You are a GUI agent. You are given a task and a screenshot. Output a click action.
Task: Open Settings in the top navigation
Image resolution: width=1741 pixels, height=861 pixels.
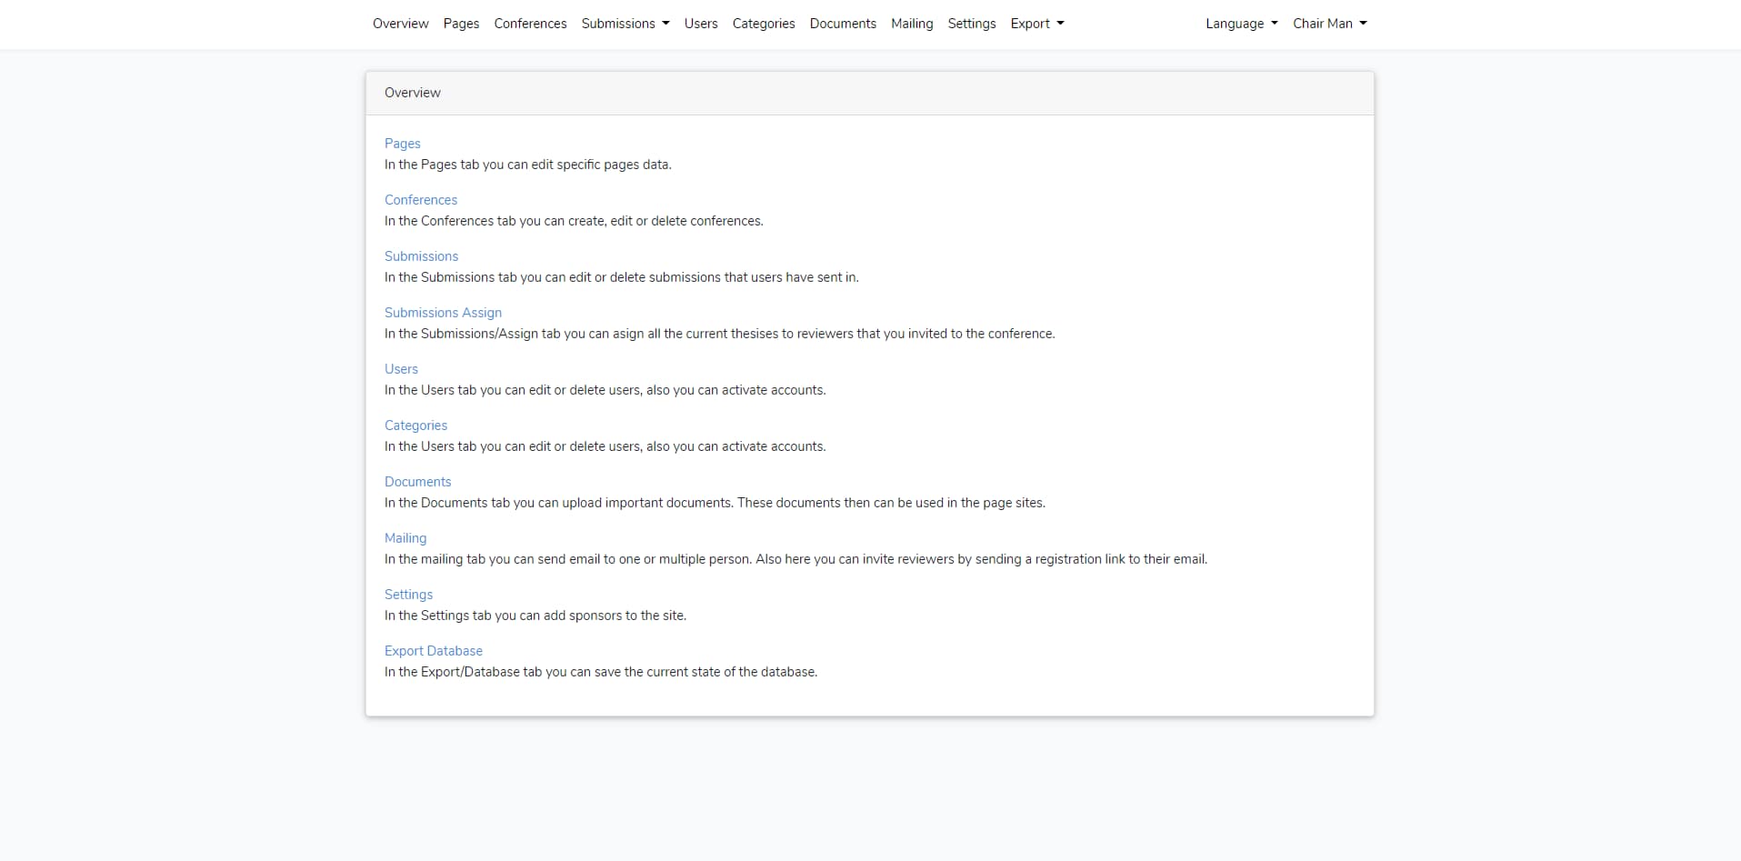point(972,24)
